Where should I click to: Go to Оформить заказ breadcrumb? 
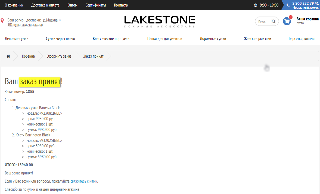click(x=59, y=56)
